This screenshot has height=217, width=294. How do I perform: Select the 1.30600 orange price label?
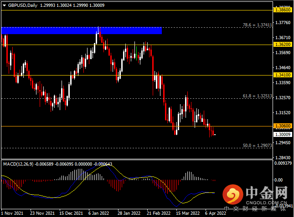click(x=283, y=126)
